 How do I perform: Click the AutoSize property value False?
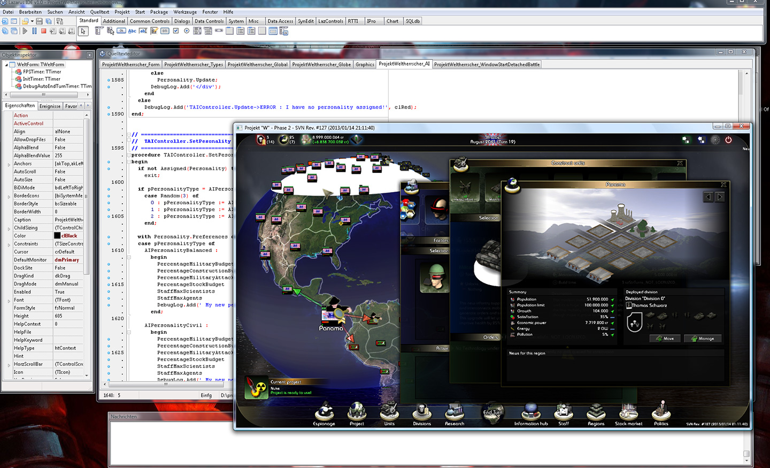pyautogui.click(x=68, y=180)
